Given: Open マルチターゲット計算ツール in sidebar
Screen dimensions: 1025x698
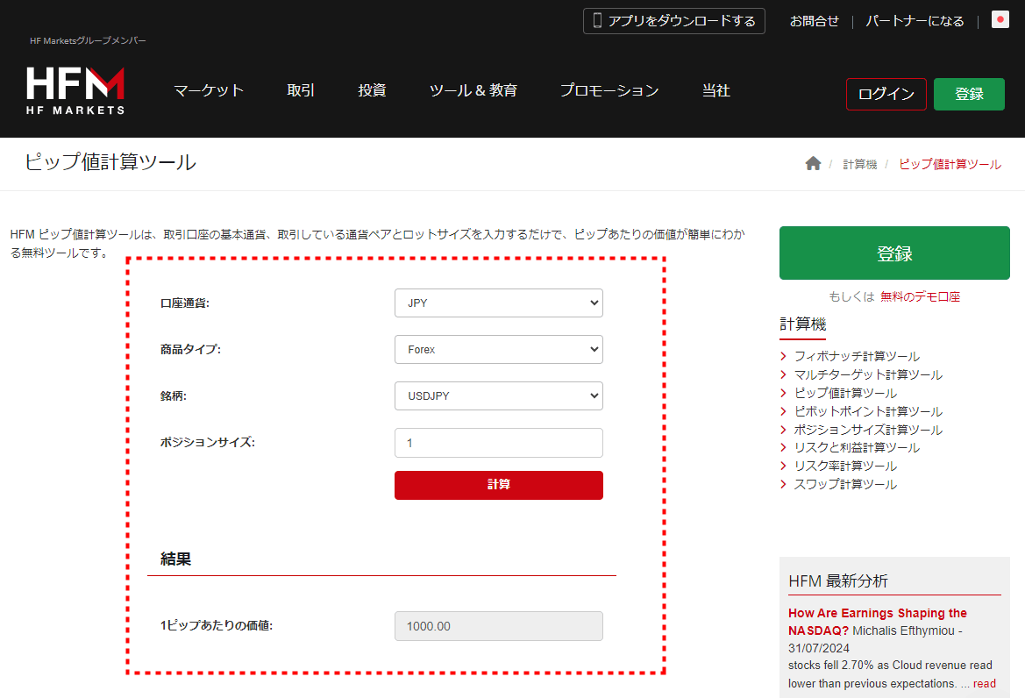Looking at the screenshot, I should point(868,374).
